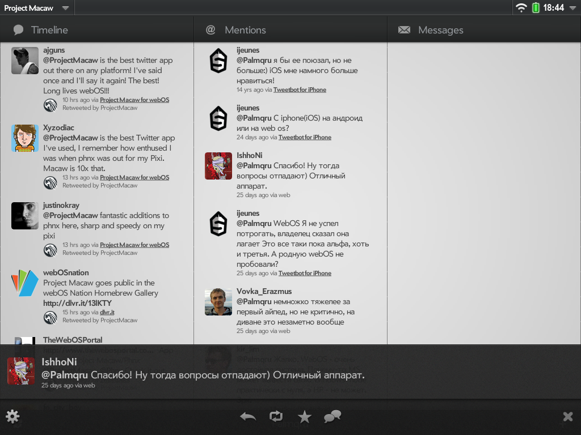Click the reply arrow icon
581x435 pixels.
click(x=248, y=417)
